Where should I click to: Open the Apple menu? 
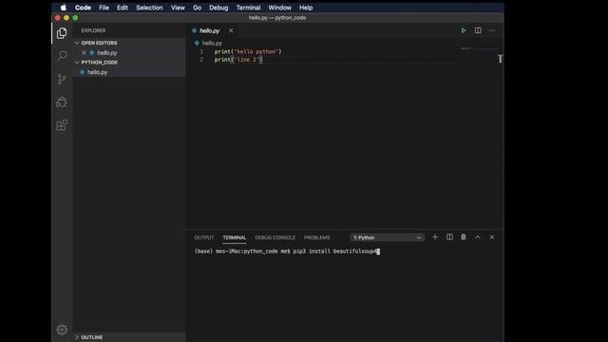(x=64, y=8)
